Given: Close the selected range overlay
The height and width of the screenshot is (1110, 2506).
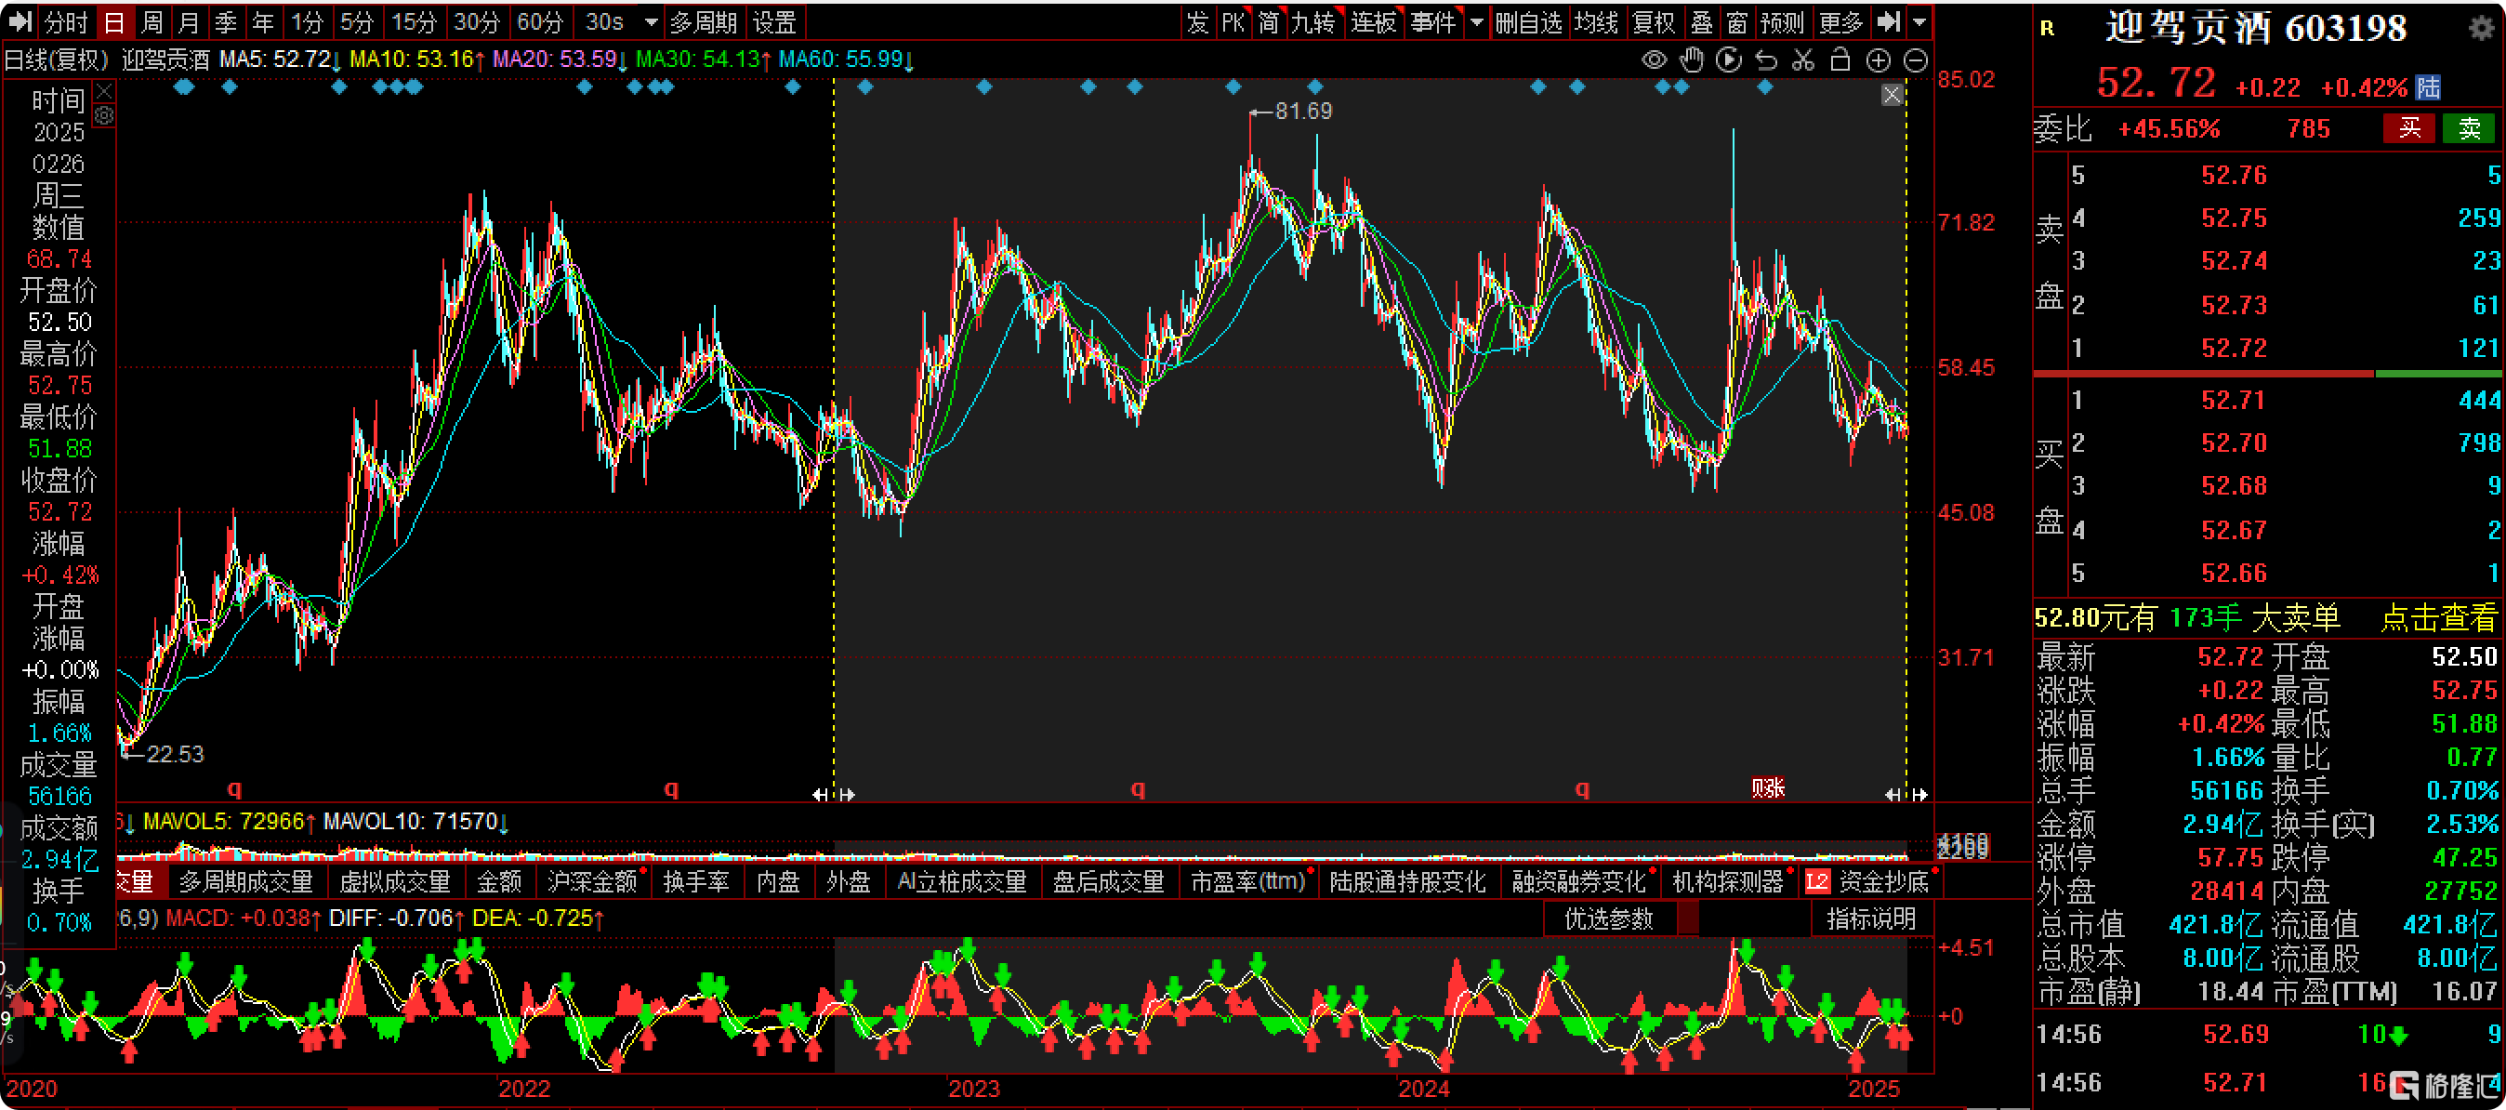Looking at the screenshot, I should tap(1892, 95).
